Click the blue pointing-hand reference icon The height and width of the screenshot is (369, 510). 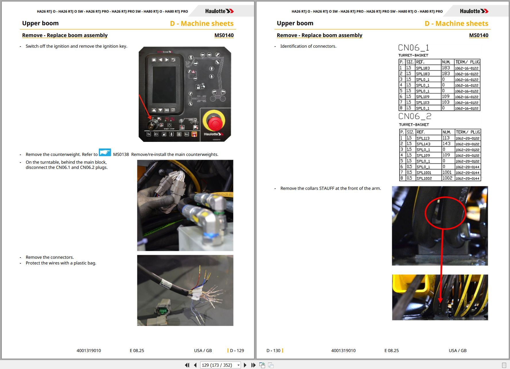point(105,152)
